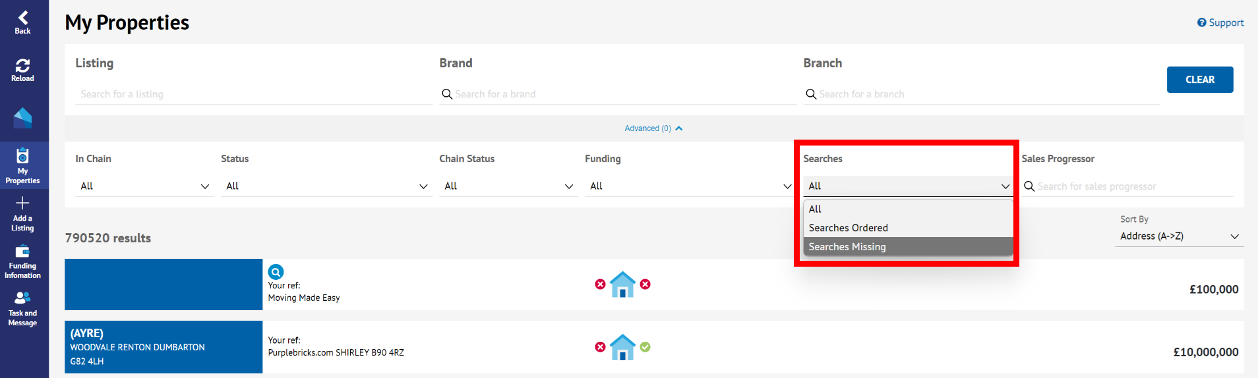Screen dimensions: 1258x378
Task: Open the In Chain dropdown
Action: pos(145,186)
